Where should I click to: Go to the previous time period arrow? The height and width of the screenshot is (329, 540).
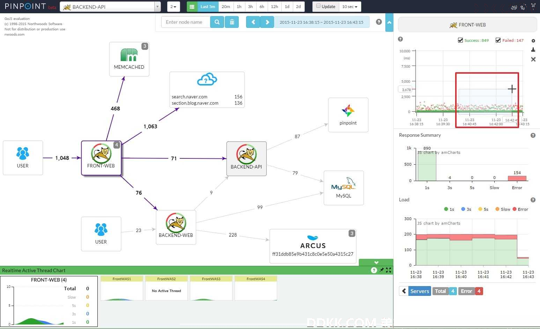pyautogui.click(x=253, y=22)
